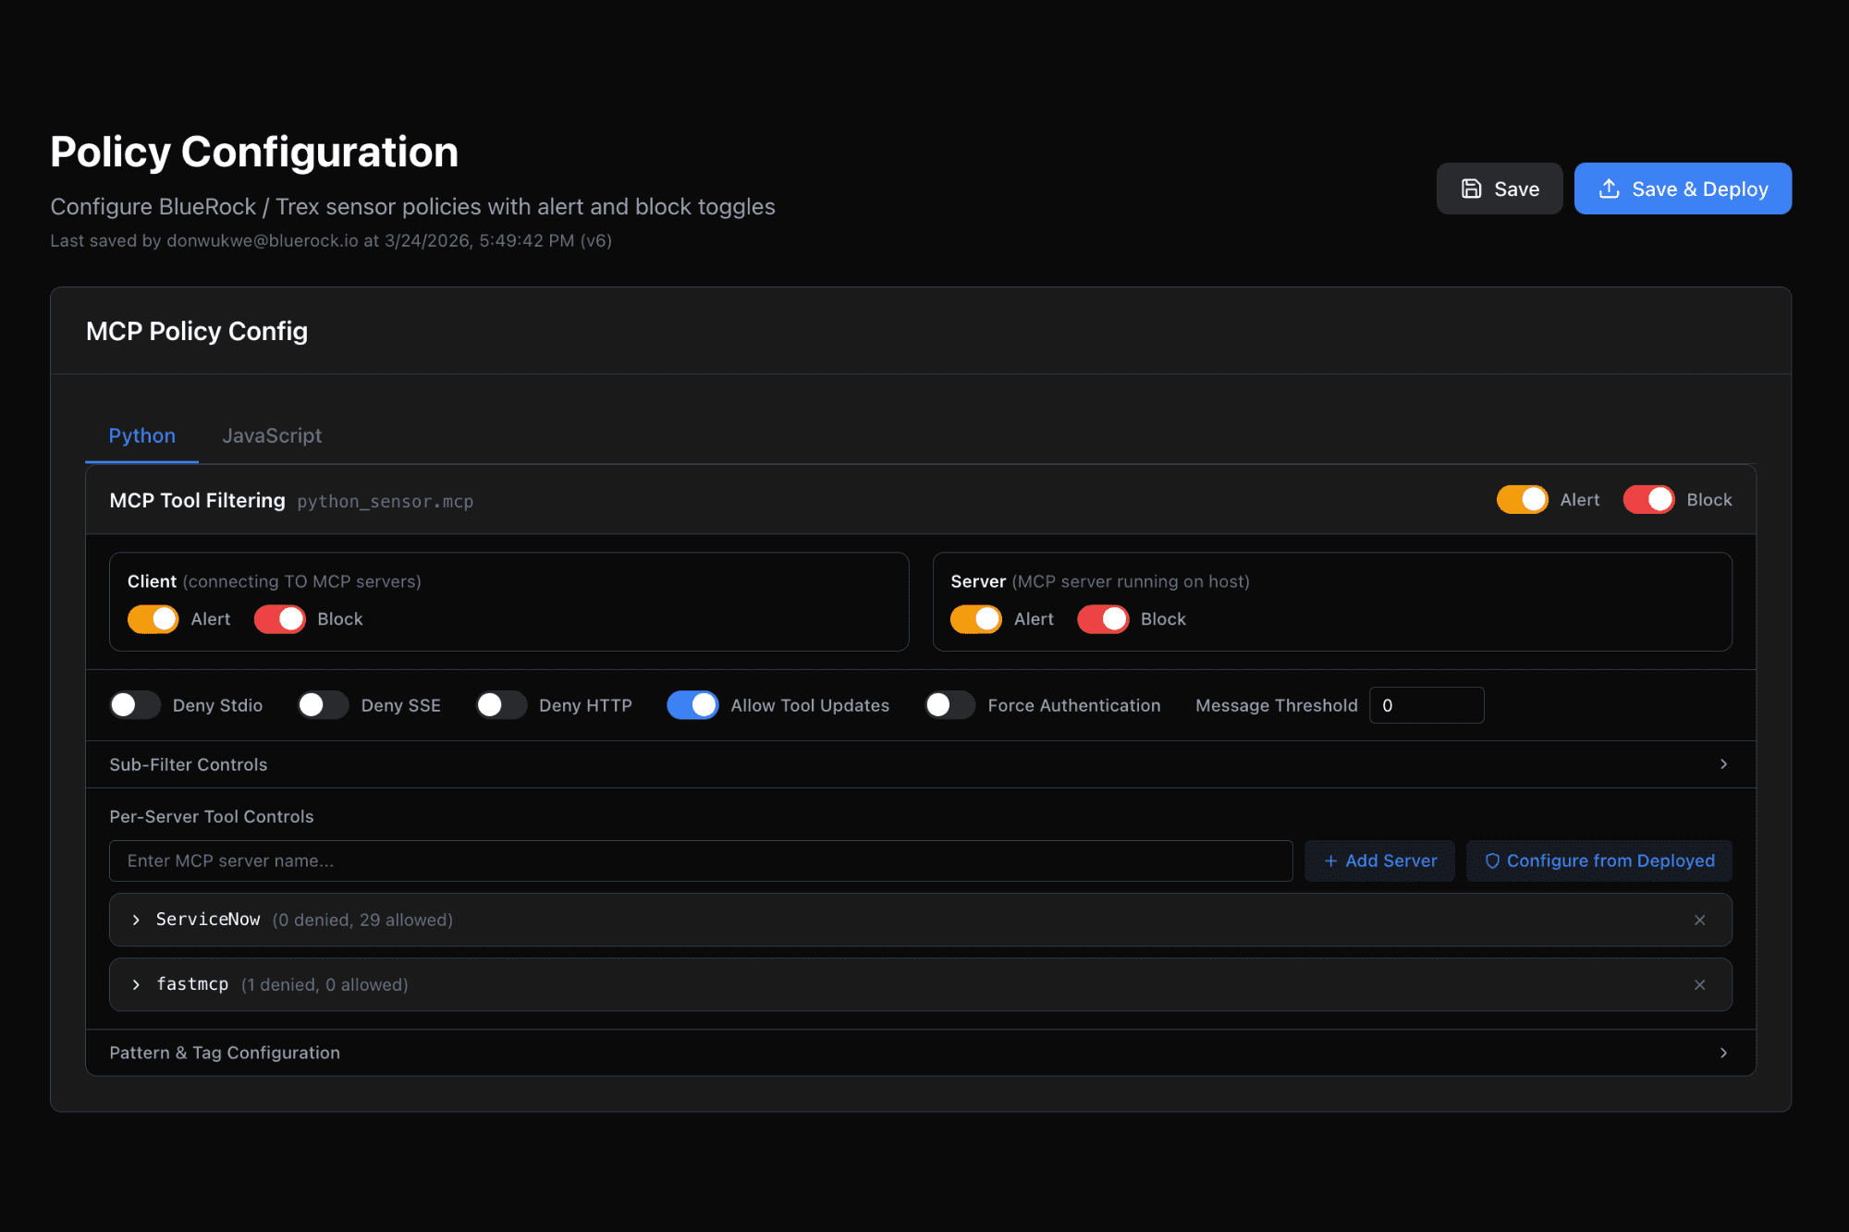
Task: Turn off MCP Tool Filtering Alert toggle
Action: [1522, 500]
